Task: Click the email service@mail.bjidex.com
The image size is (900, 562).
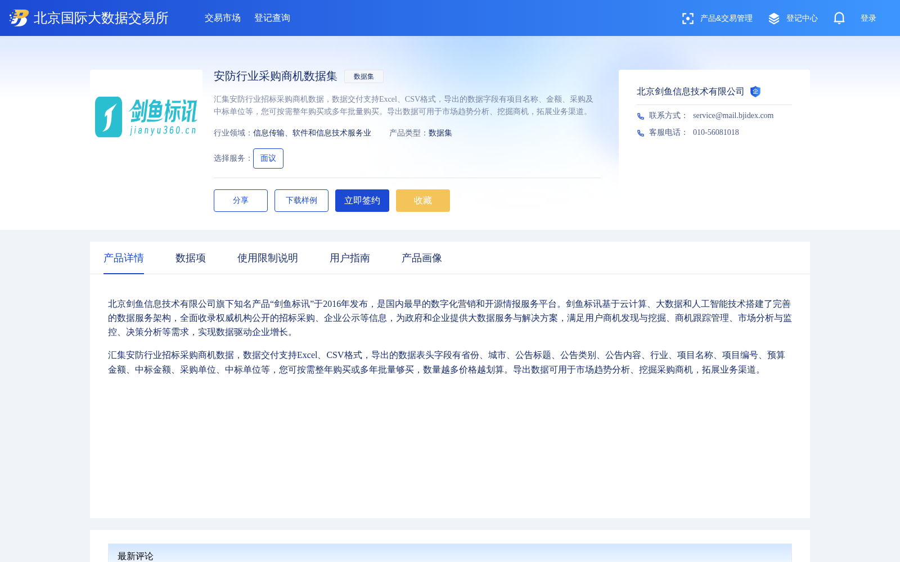Action: click(x=733, y=116)
